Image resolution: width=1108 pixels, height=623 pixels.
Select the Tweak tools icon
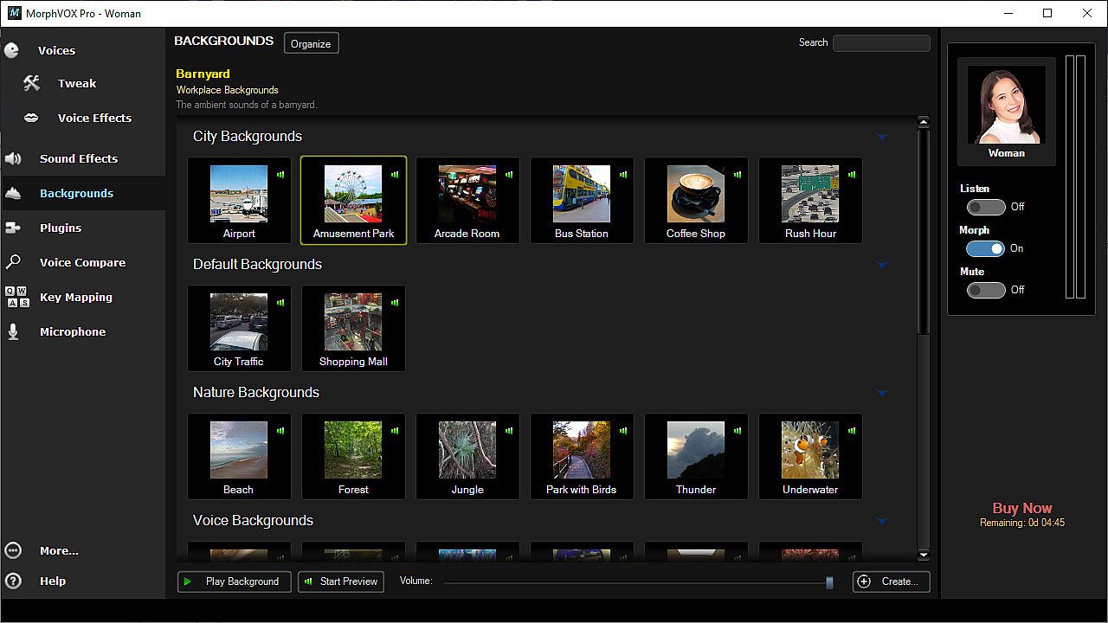(31, 83)
